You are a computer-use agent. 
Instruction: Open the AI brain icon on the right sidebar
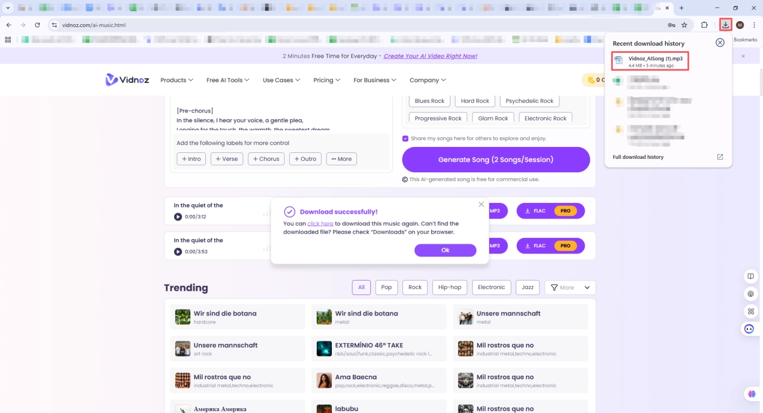(750, 293)
